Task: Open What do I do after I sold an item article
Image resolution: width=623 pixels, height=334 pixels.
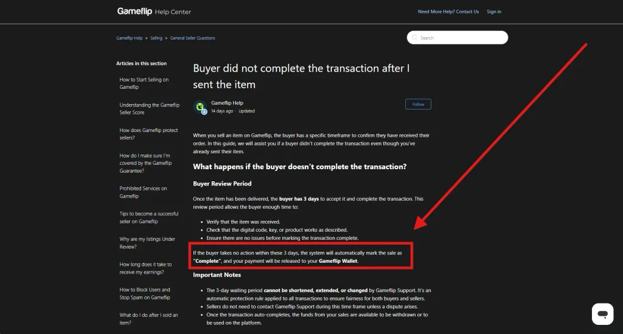Action: point(148,319)
